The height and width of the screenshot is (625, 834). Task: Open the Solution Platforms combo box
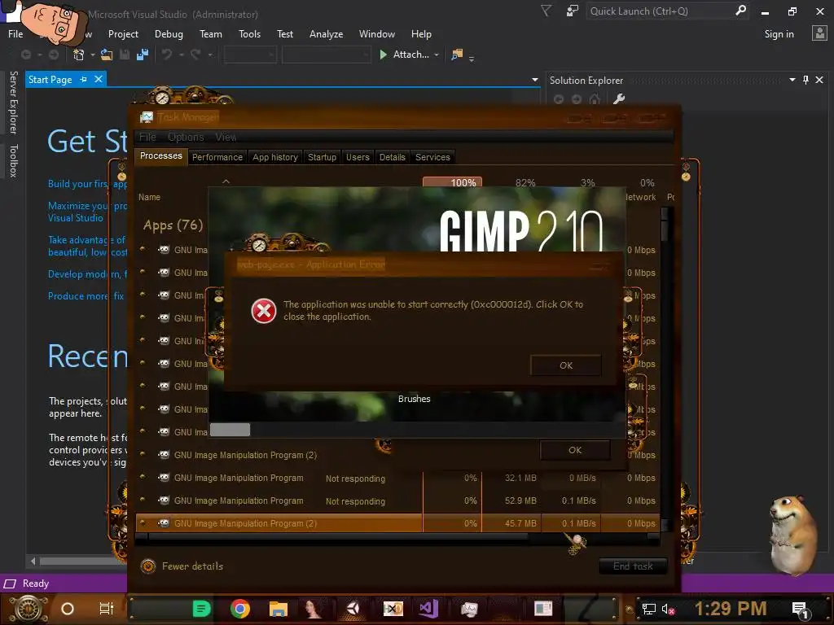[326, 55]
